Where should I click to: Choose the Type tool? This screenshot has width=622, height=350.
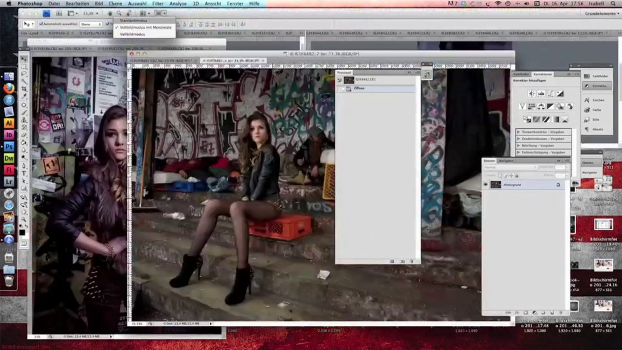24,173
